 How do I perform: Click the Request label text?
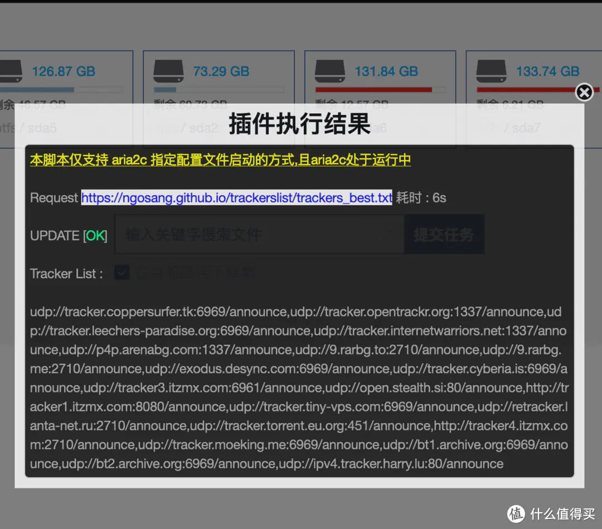point(54,198)
